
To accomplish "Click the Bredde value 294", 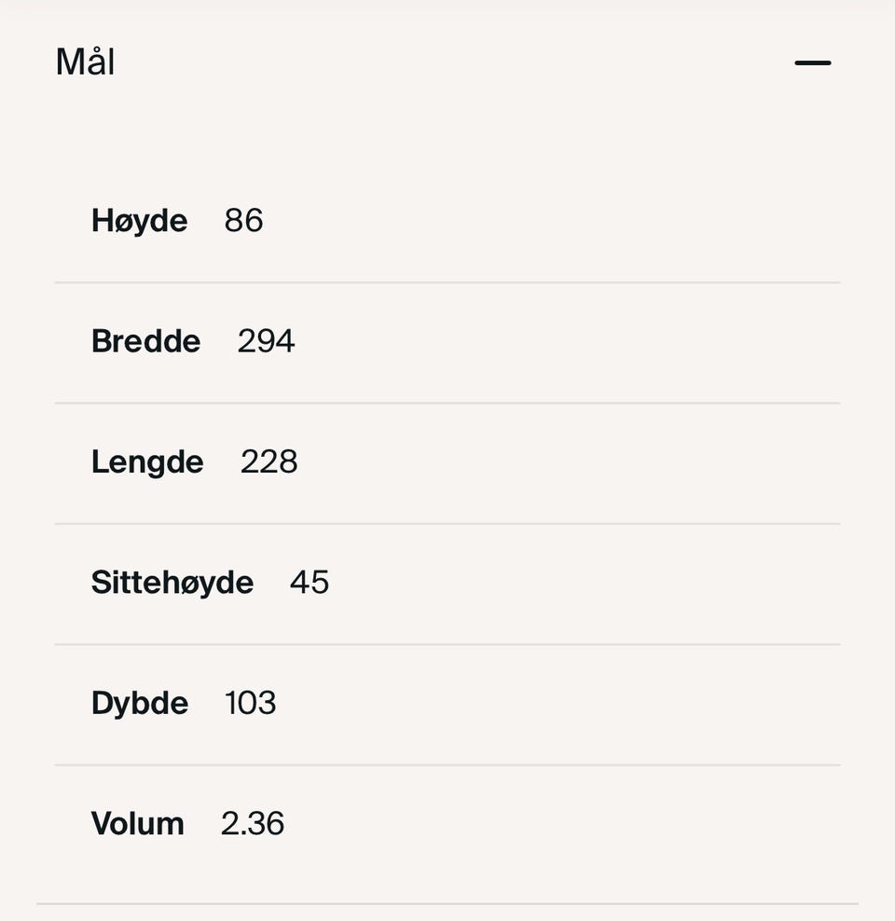I will (x=266, y=341).
